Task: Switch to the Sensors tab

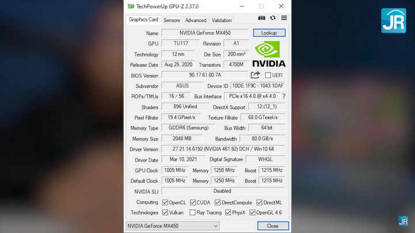Action: point(172,20)
